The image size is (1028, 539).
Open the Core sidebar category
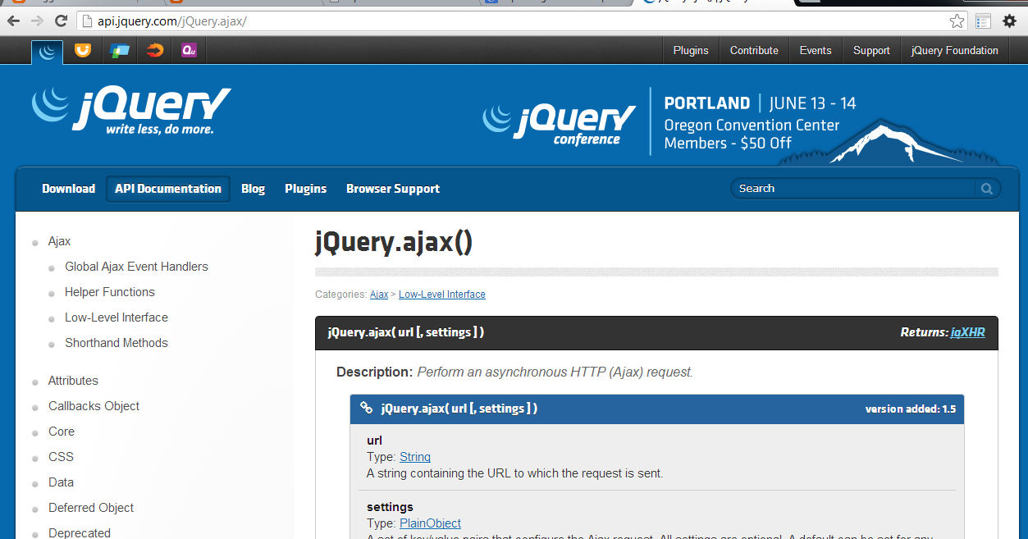point(62,432)
